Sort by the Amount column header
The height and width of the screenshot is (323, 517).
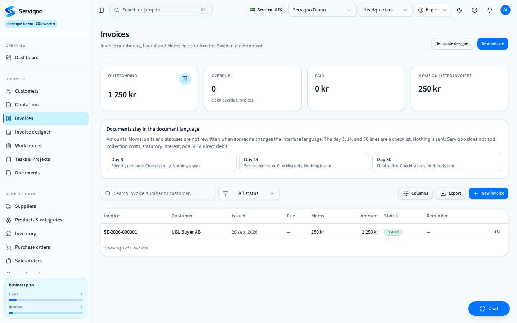[369, 216]
